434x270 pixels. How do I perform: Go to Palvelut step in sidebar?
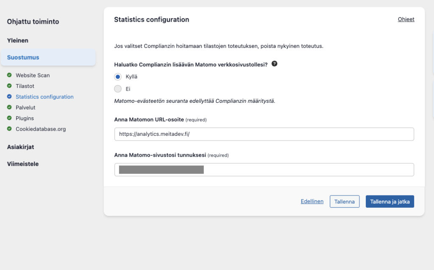click(25, 107)
